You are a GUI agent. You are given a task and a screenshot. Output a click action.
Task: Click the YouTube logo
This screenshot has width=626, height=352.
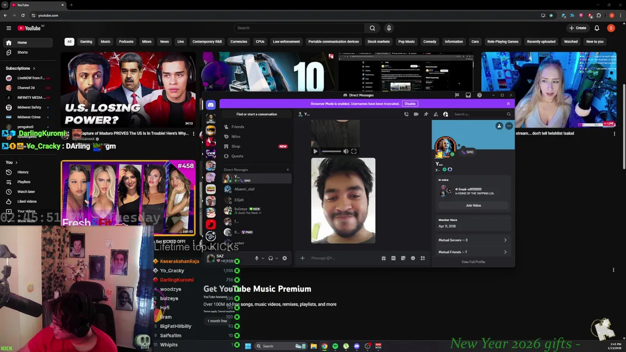click(29, 28)
